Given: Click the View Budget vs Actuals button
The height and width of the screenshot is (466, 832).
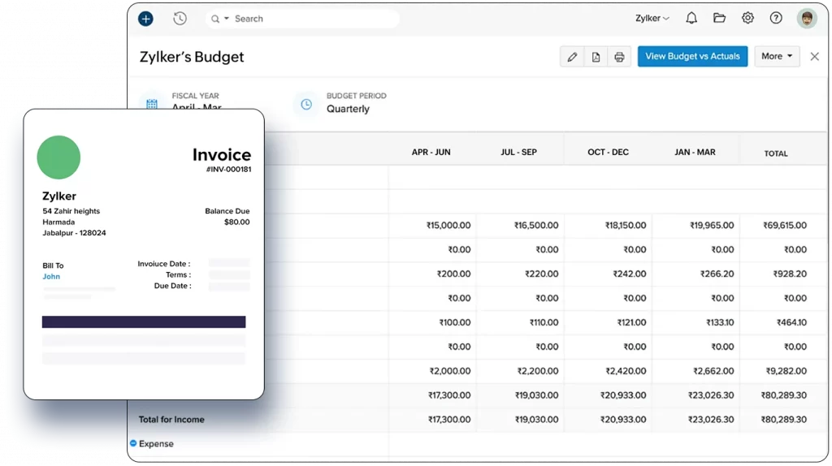Looking at the screenshot, I should (692, 57).
